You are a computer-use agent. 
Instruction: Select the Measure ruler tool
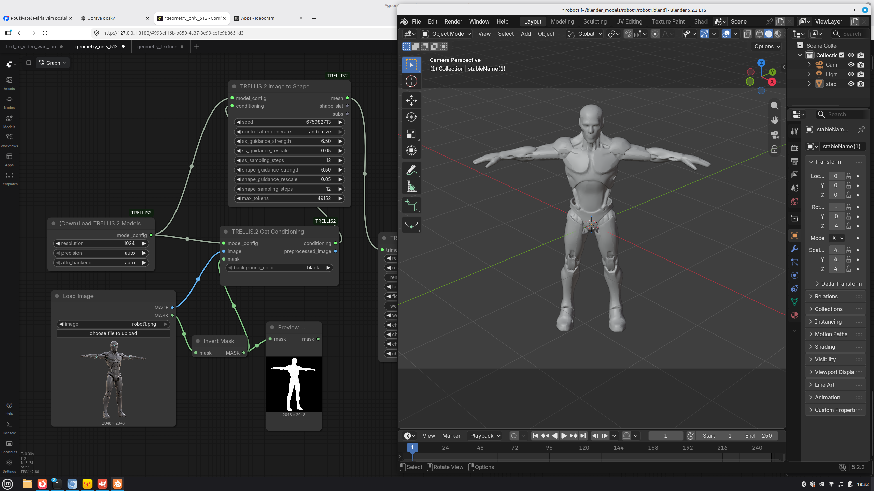click(411, 187)
